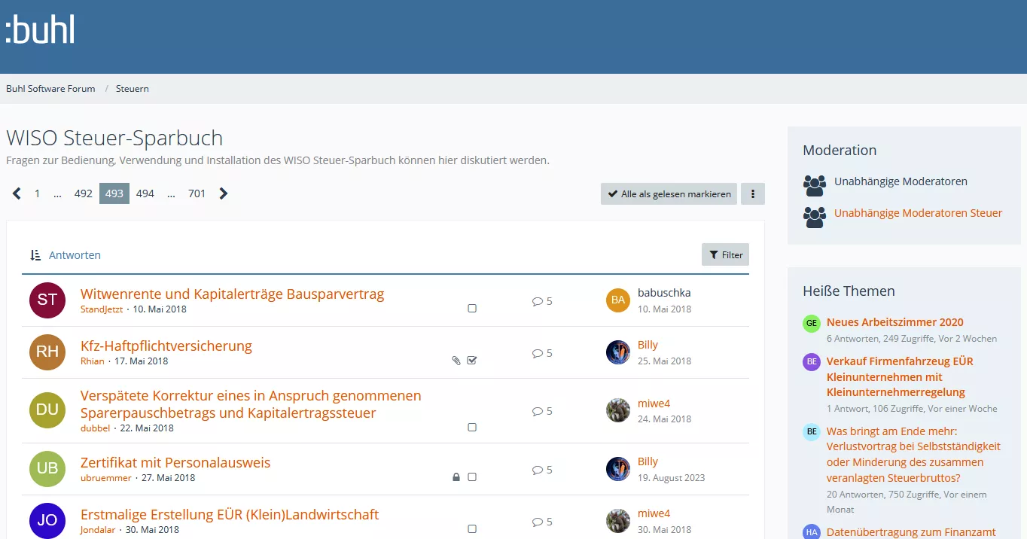Go to page 1

[37, 193]
